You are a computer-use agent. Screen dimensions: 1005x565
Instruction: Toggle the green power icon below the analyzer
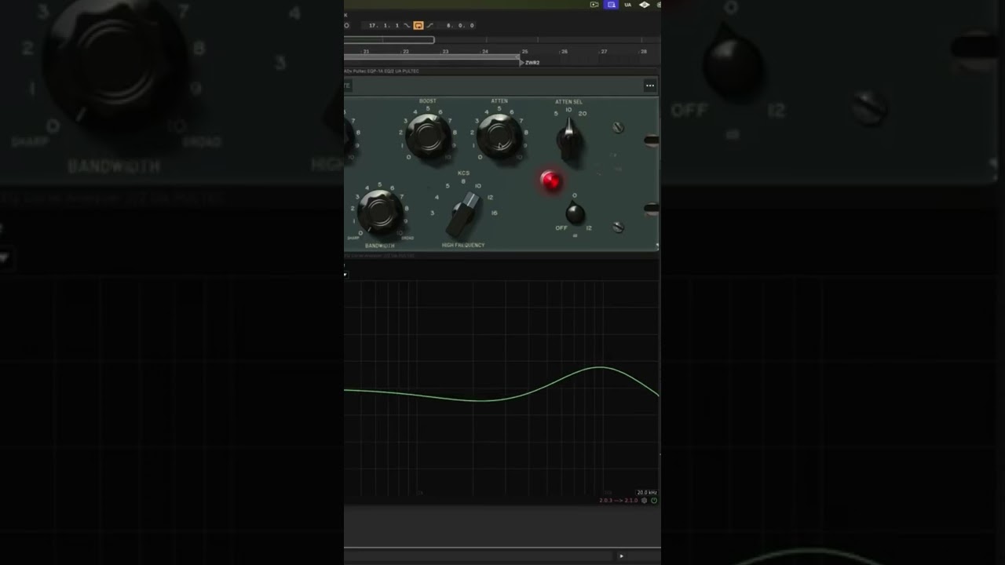coord(654,501)
